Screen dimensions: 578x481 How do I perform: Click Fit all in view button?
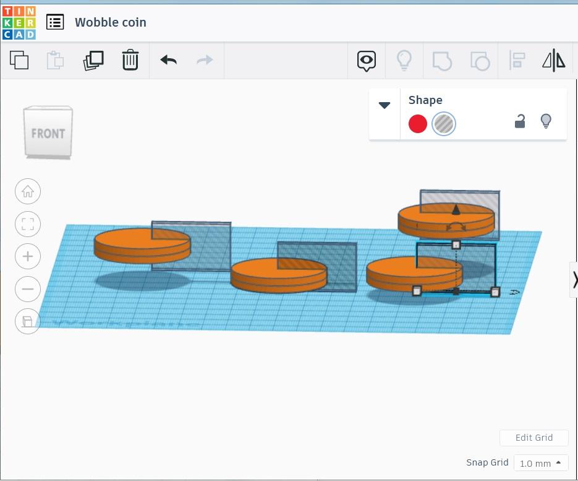click(28, 224)
